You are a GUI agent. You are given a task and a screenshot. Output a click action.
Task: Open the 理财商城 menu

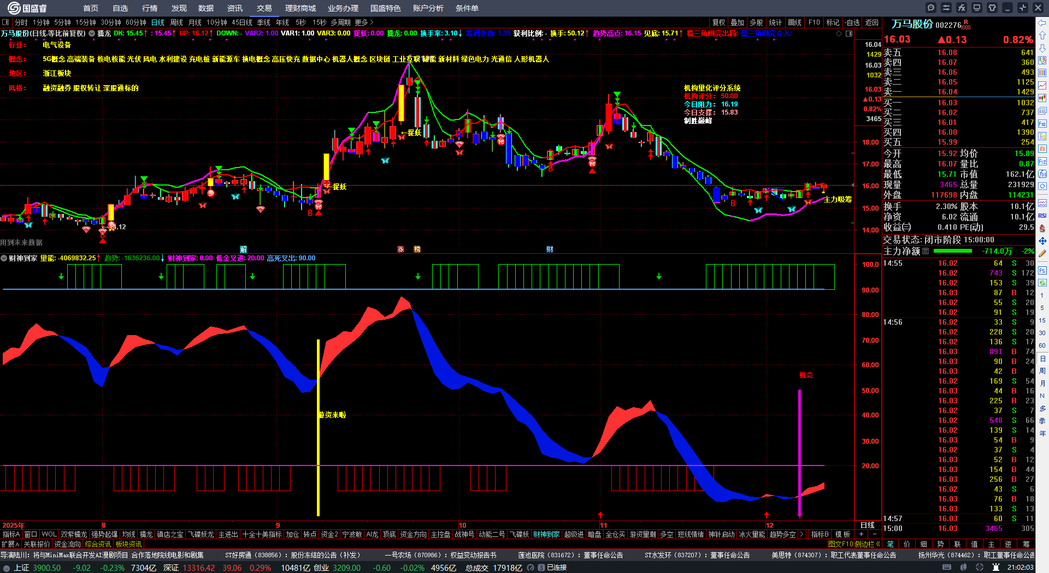coord(300,8)
